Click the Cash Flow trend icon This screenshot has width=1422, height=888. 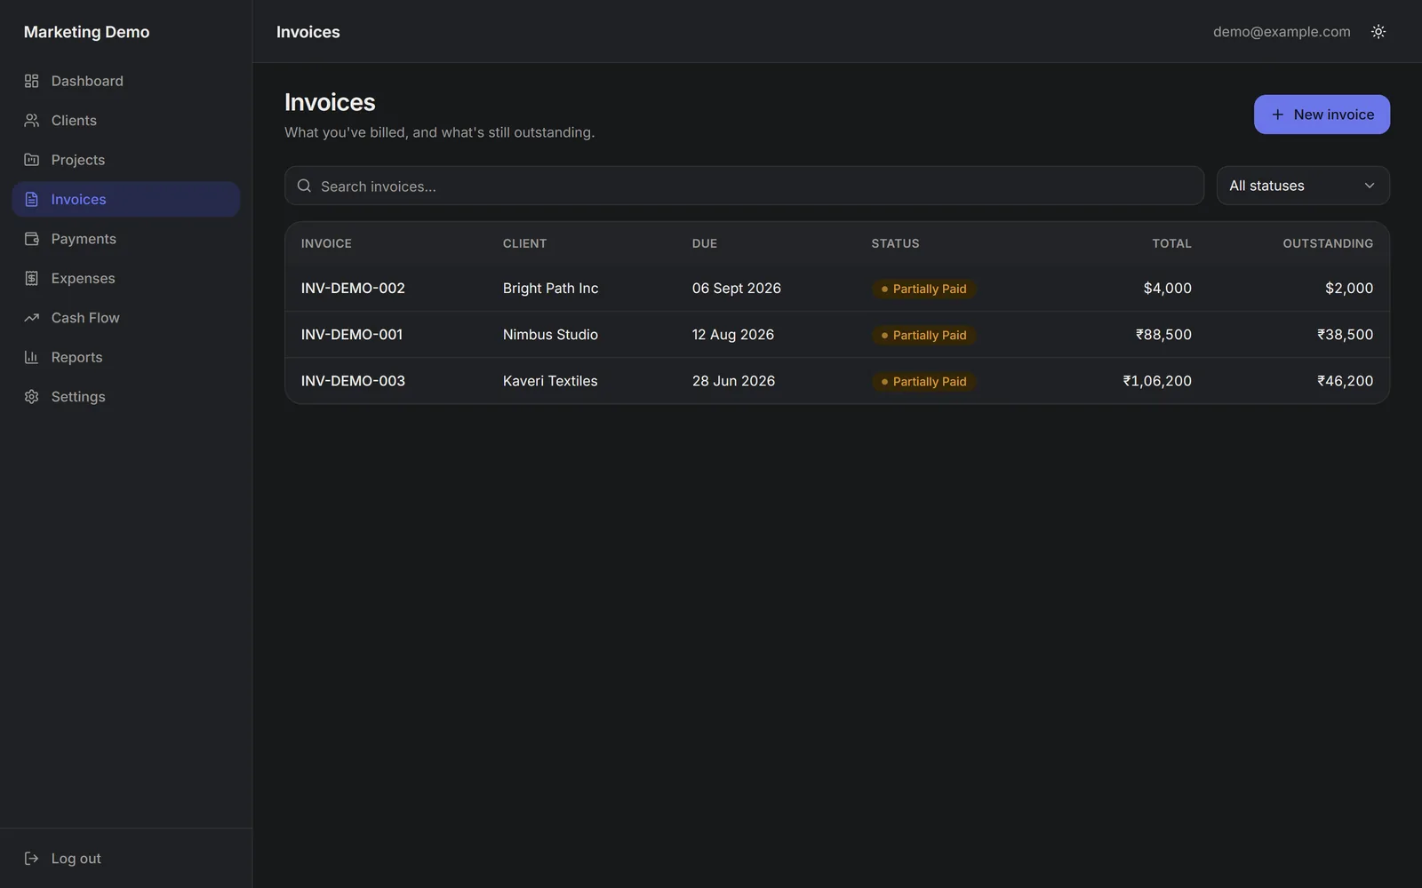click(32, 318)
